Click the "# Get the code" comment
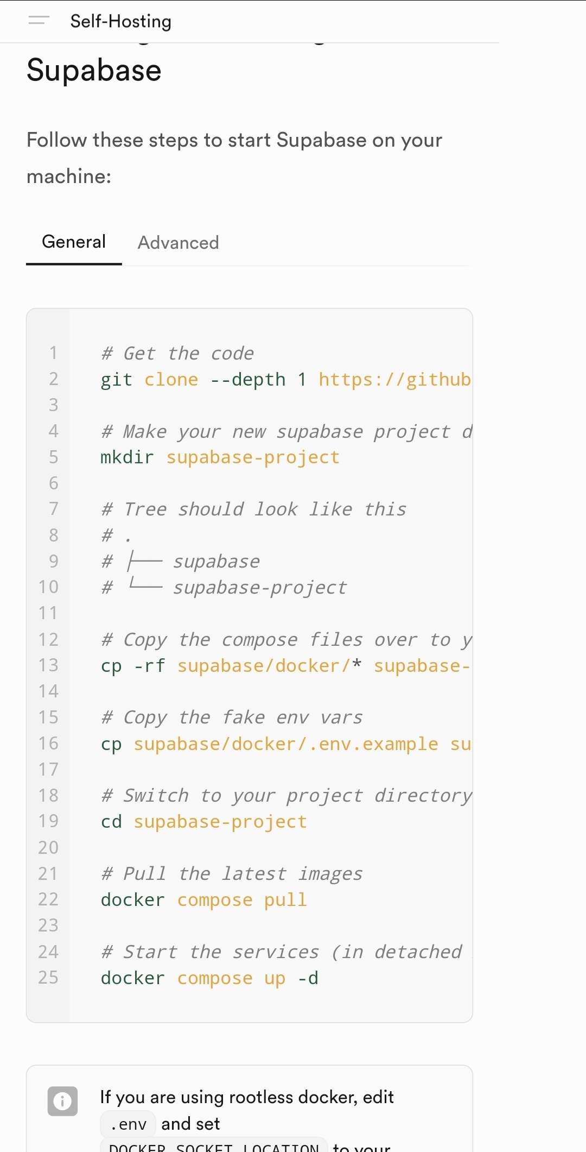Image resolution: width=586 pixels, height=1152 pixels. click(x=177, y=354)
